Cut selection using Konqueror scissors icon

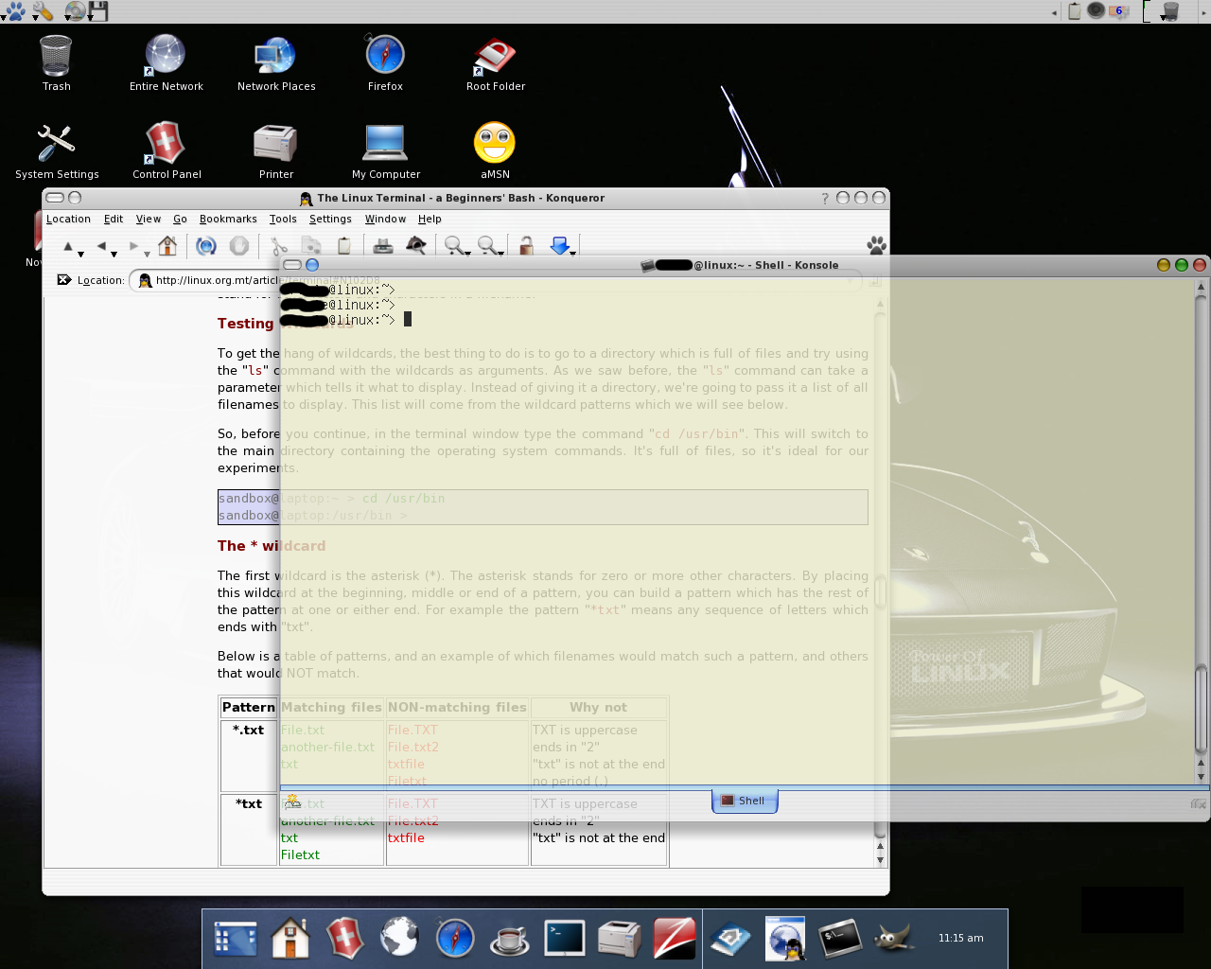(x=278, y=246)
